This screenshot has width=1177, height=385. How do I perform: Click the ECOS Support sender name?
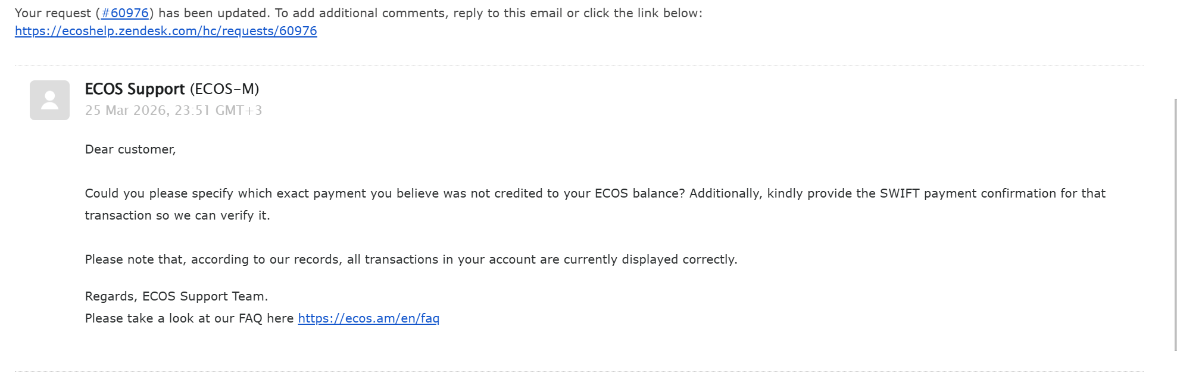click(135, 89)
